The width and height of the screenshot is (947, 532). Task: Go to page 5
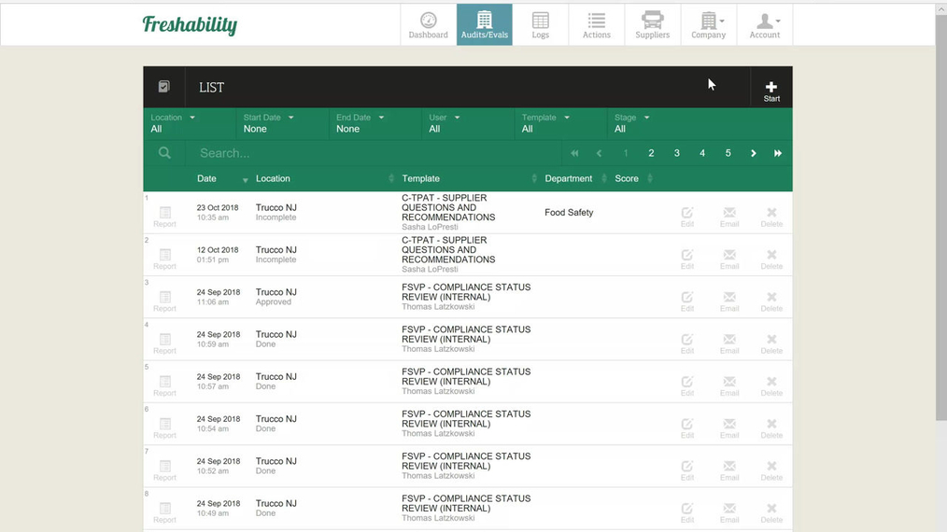coord(728,153)
